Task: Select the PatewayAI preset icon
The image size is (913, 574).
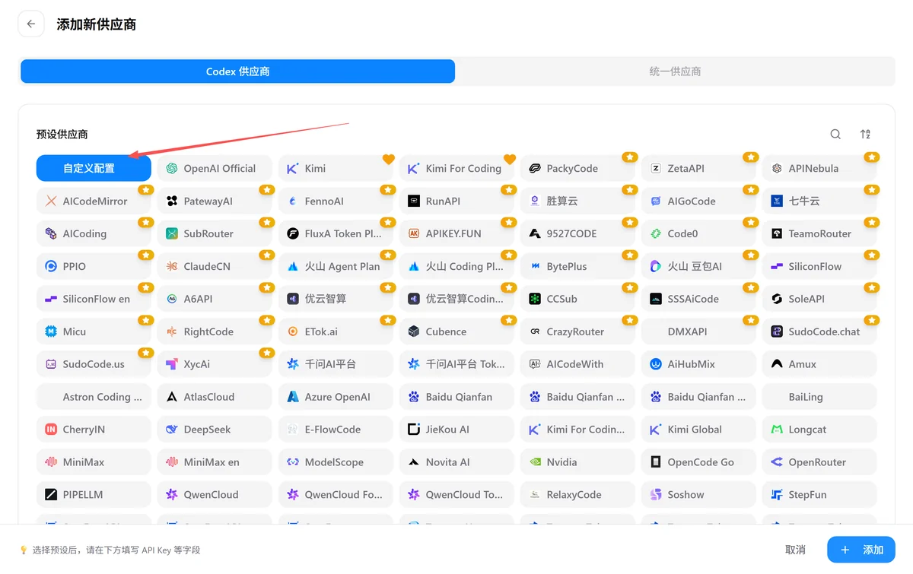Action: point(172,201)
